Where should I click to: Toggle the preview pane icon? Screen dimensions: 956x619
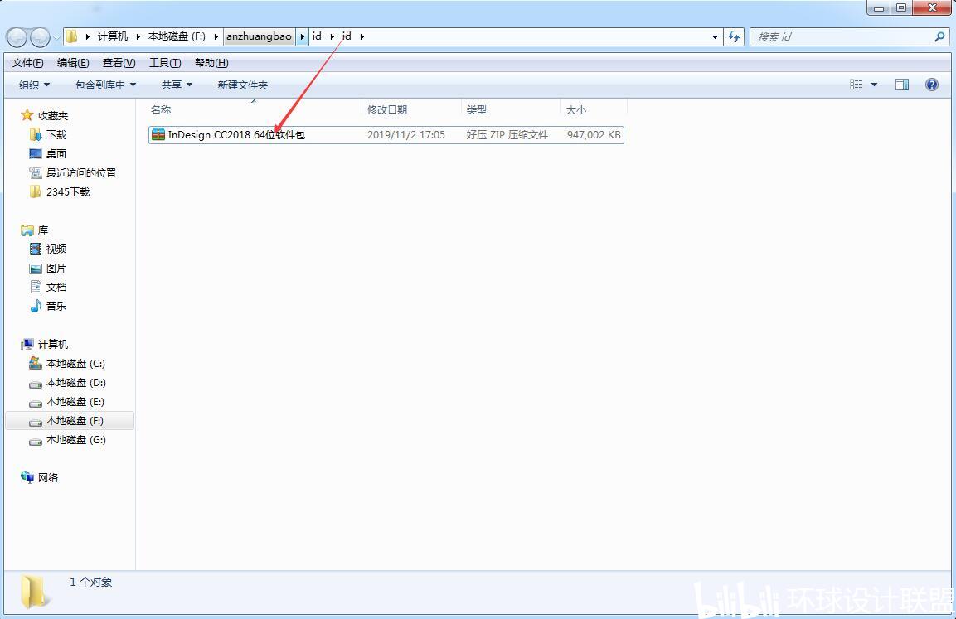902,85
